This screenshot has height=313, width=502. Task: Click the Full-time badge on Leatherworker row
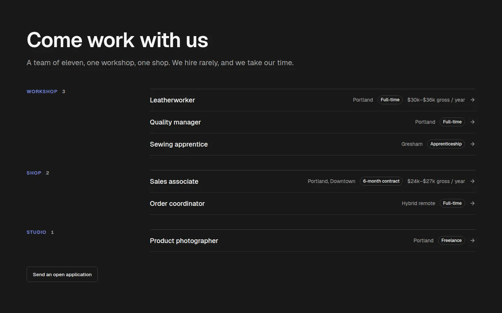click(x=390, y=100)
